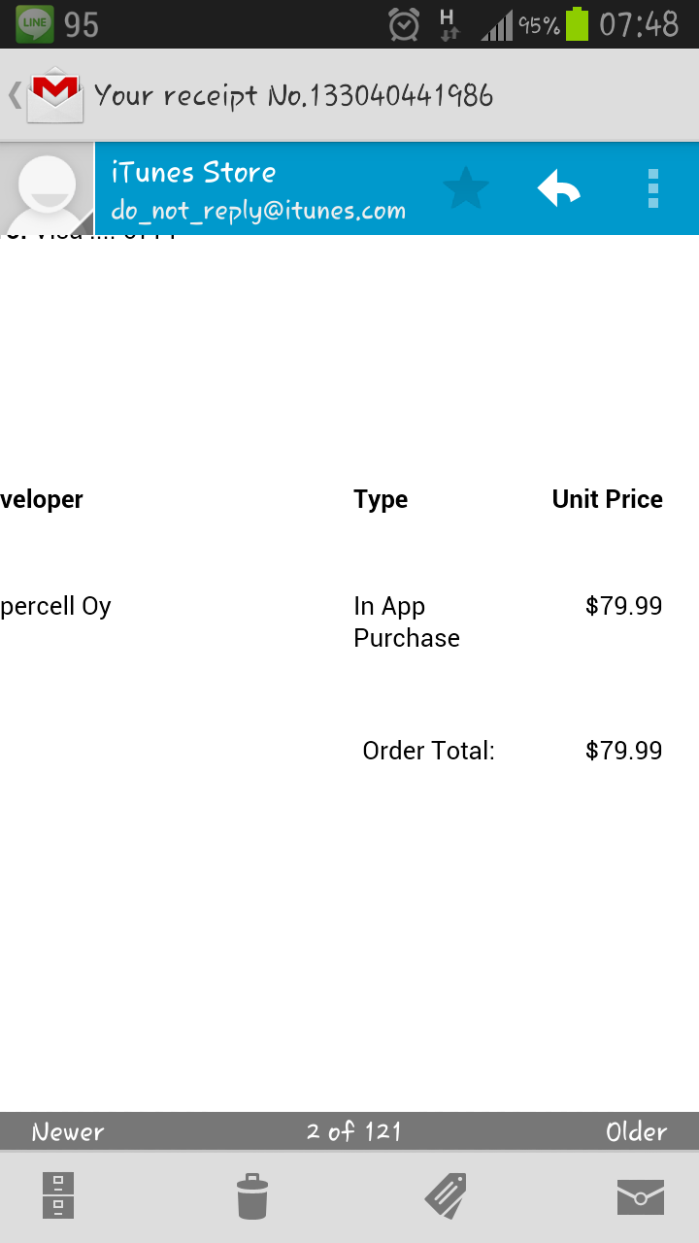Screen dimensions: 699x1243
Task: Mark as unread with envelope icon
Action: (x=641, y=1197)
